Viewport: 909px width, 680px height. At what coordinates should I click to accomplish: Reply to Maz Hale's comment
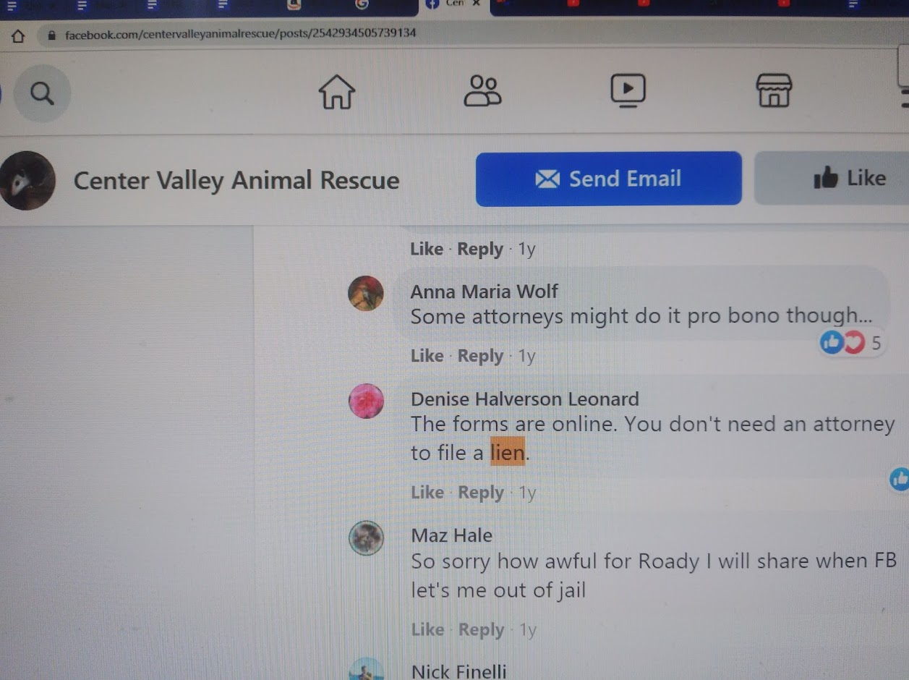click(481, 629)
